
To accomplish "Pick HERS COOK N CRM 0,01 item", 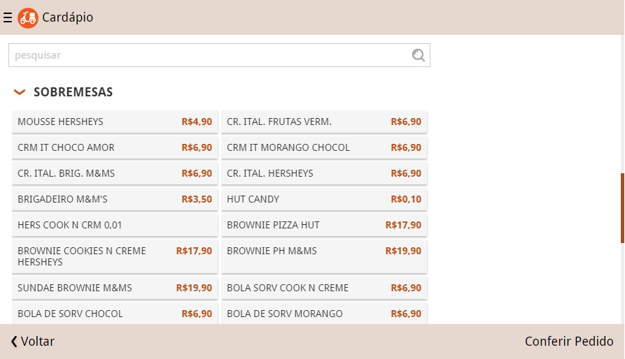I will pos(115,225).
